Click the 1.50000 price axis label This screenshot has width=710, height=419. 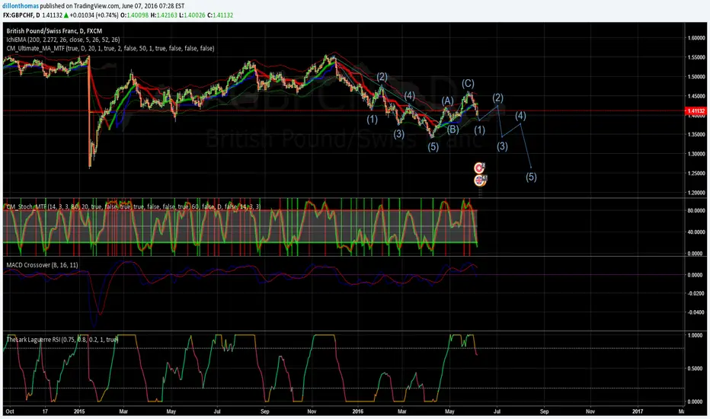696,77
